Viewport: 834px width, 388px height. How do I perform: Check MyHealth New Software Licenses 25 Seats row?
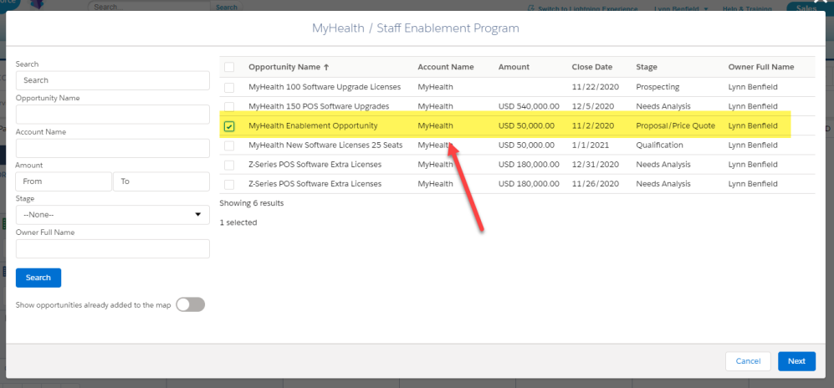click(229, 145)
